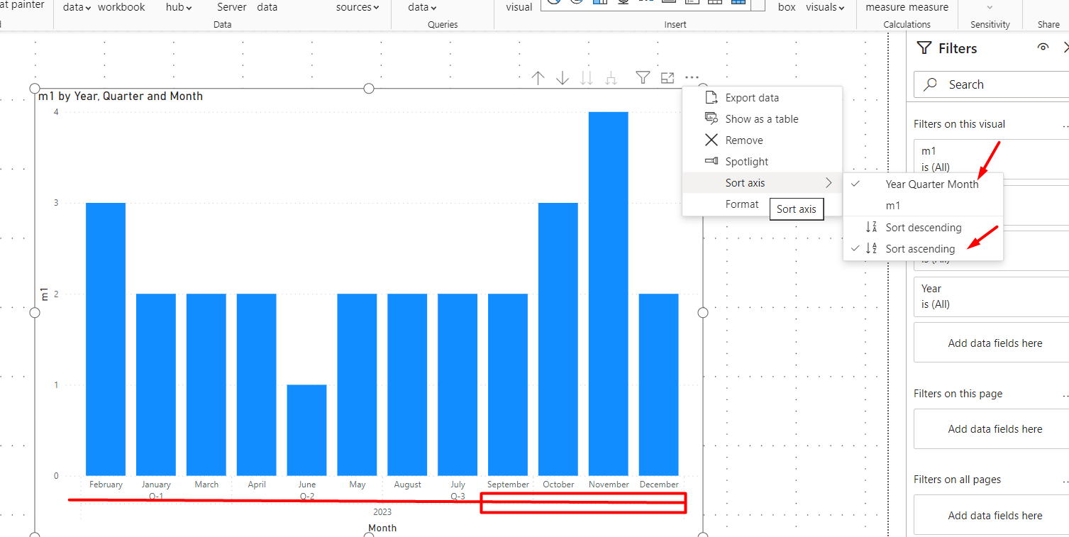Toggle the Sort ascending option
Image resolution: width=1069 pixels, height=537 pixels.
pos(923,249)
